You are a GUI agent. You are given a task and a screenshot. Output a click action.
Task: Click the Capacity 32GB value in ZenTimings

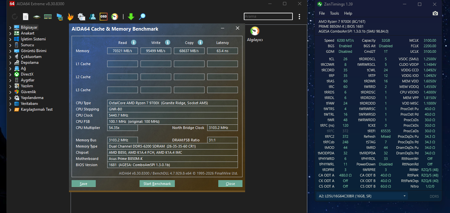(x=386, y=40)
